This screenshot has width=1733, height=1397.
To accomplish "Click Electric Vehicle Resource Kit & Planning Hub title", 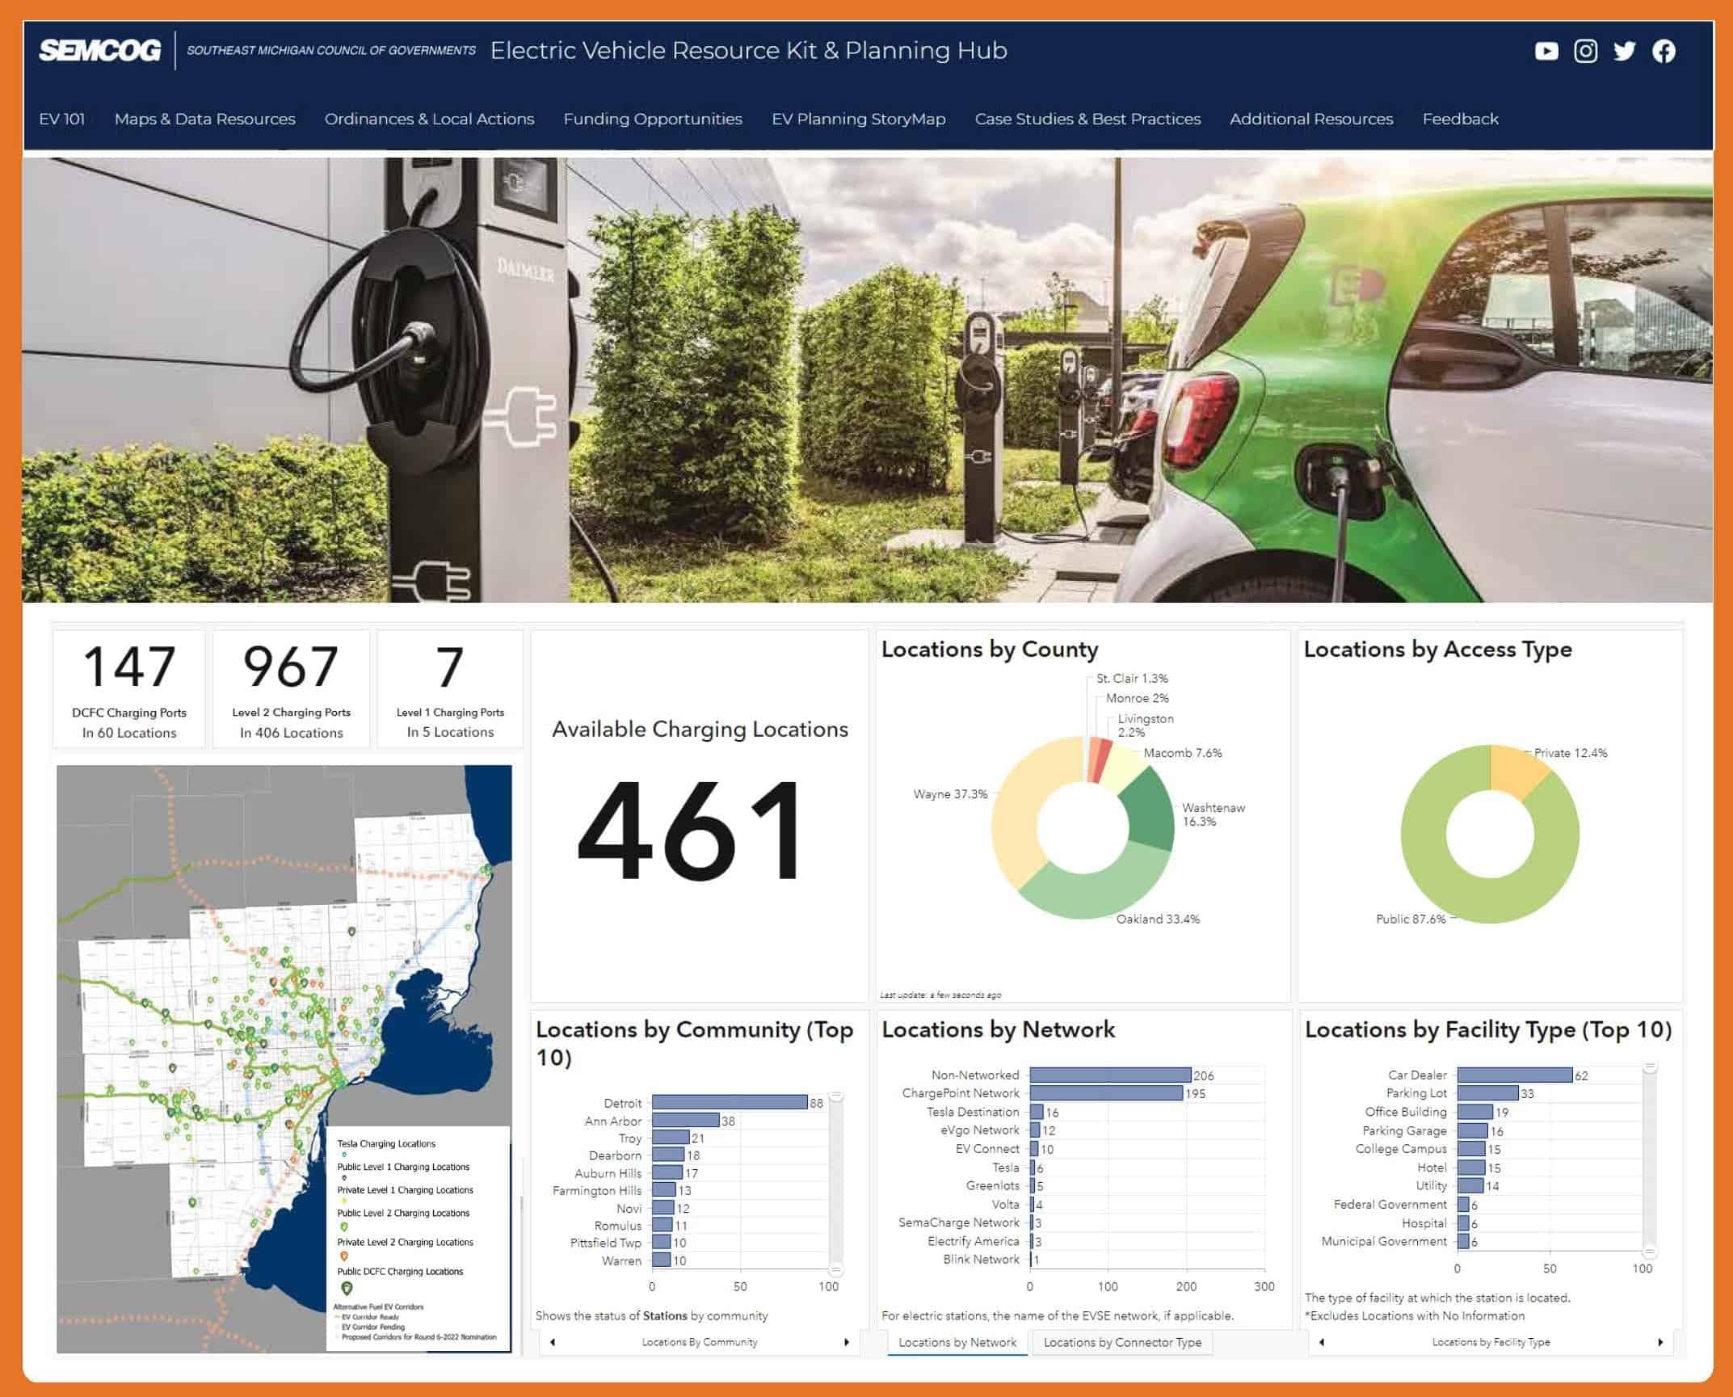I will pos(748,50).
